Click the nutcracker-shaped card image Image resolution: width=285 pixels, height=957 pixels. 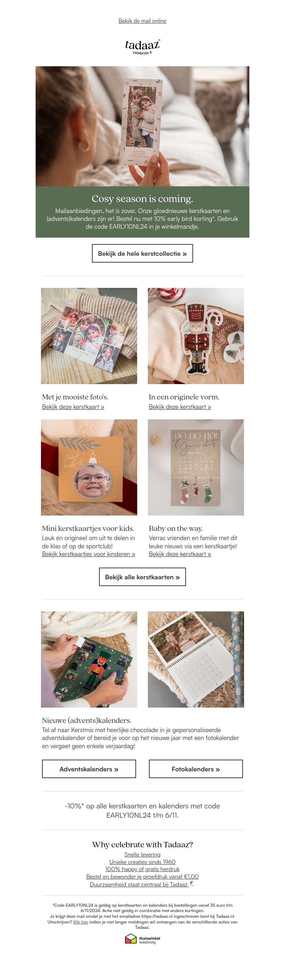click(196, 336)
